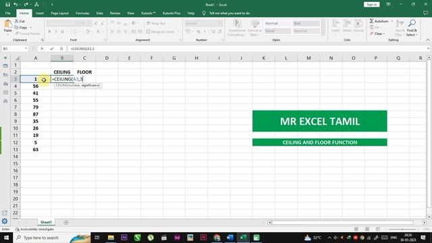Image resolution: width=432 pixels, height=243 pixels.
Task: Open the Insert Function fx dialog
Action: (61, 49)
